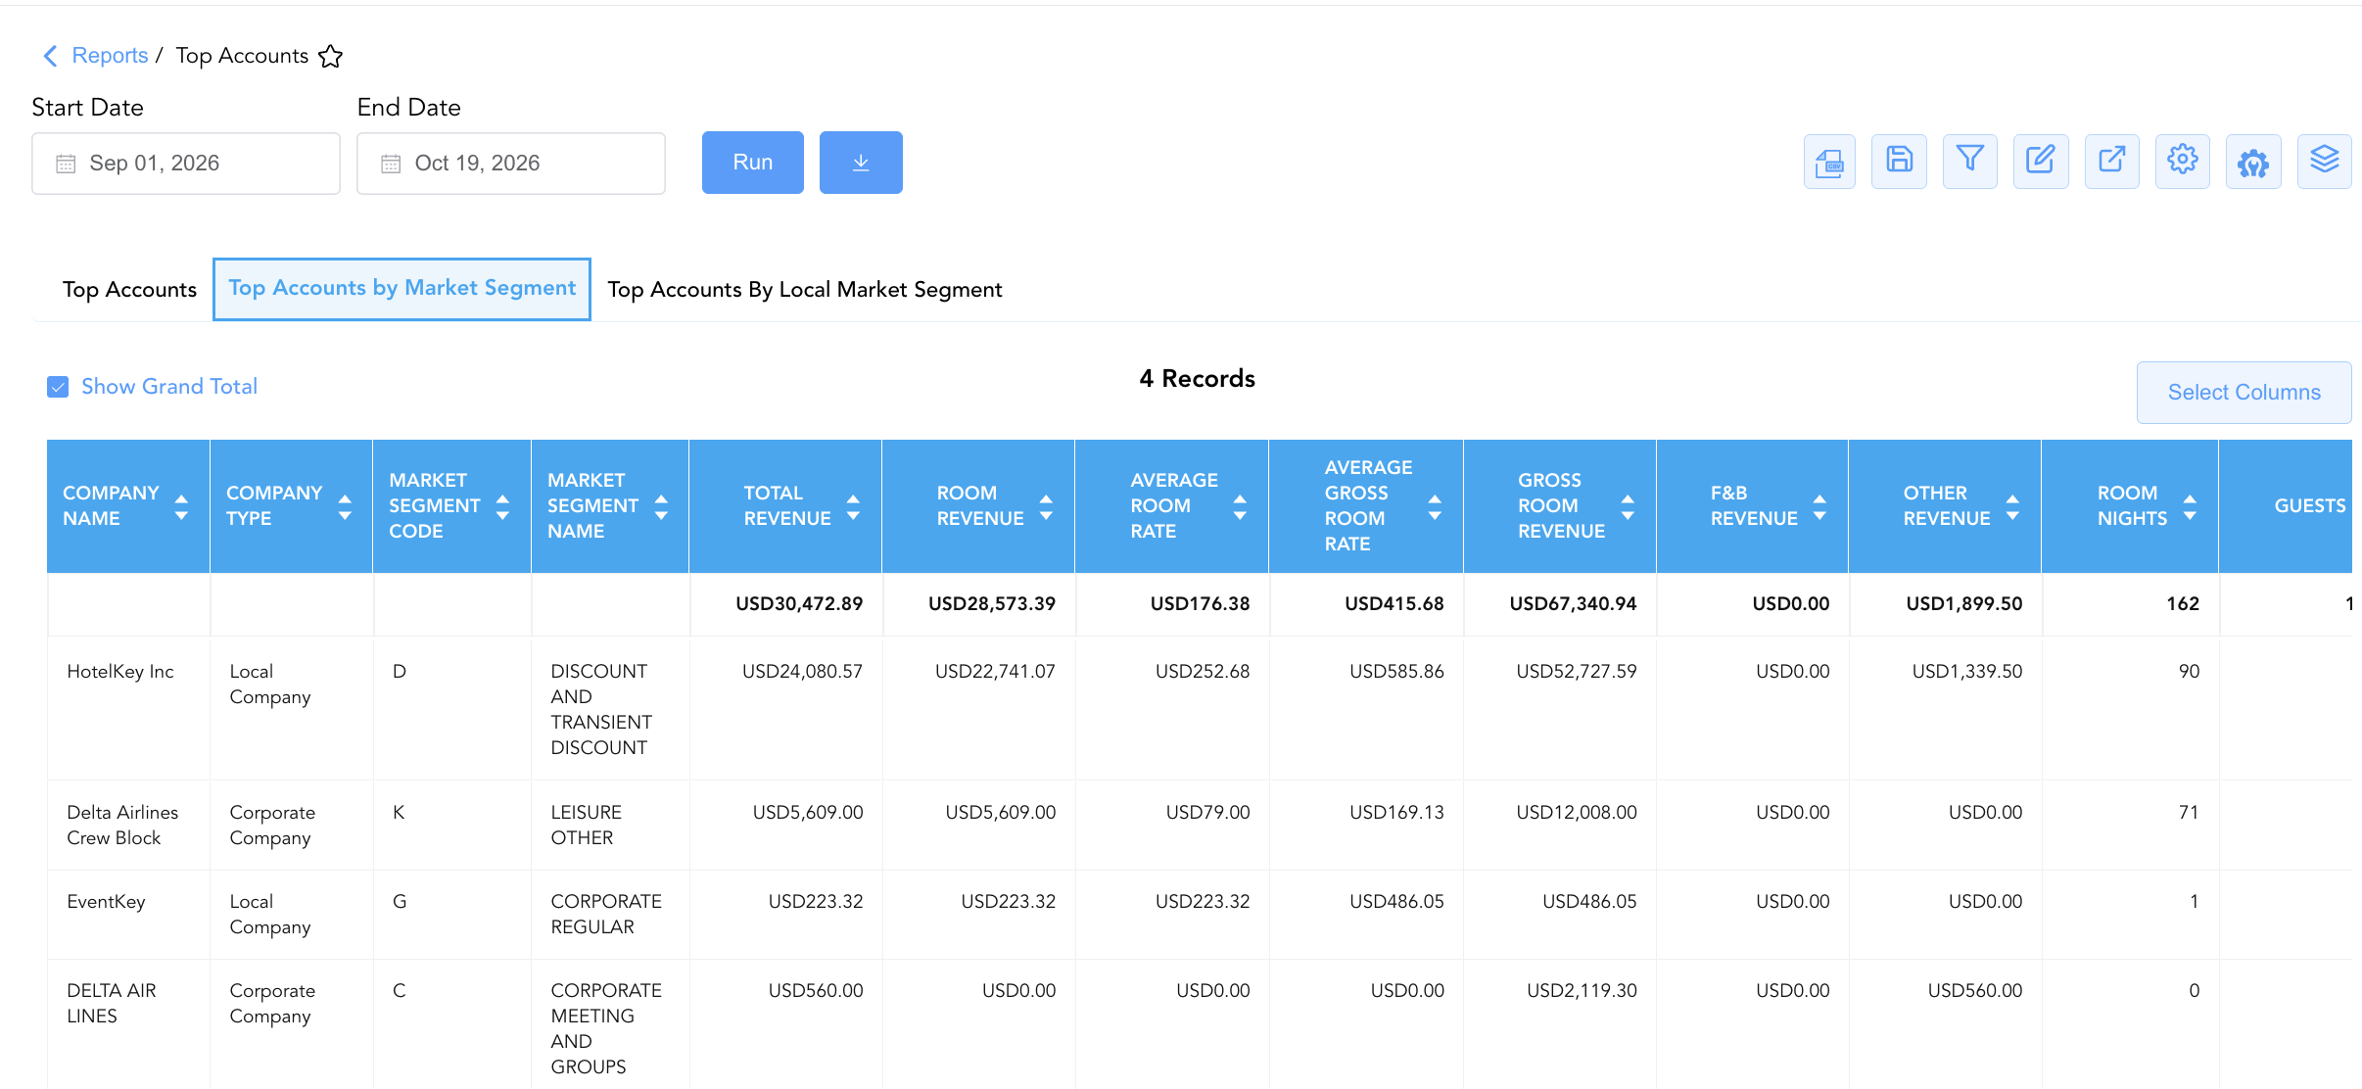The width and height of the screenshot is (2362, 1089).
Task: Click the Show Grand Total label
Action: point(169,387)
